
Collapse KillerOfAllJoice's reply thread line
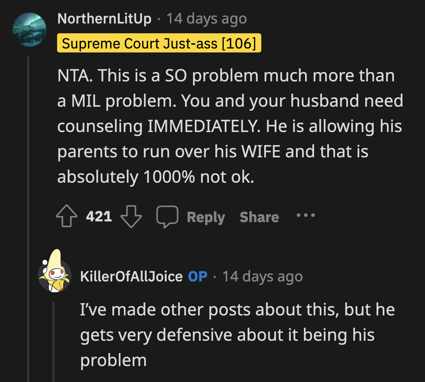54,340
